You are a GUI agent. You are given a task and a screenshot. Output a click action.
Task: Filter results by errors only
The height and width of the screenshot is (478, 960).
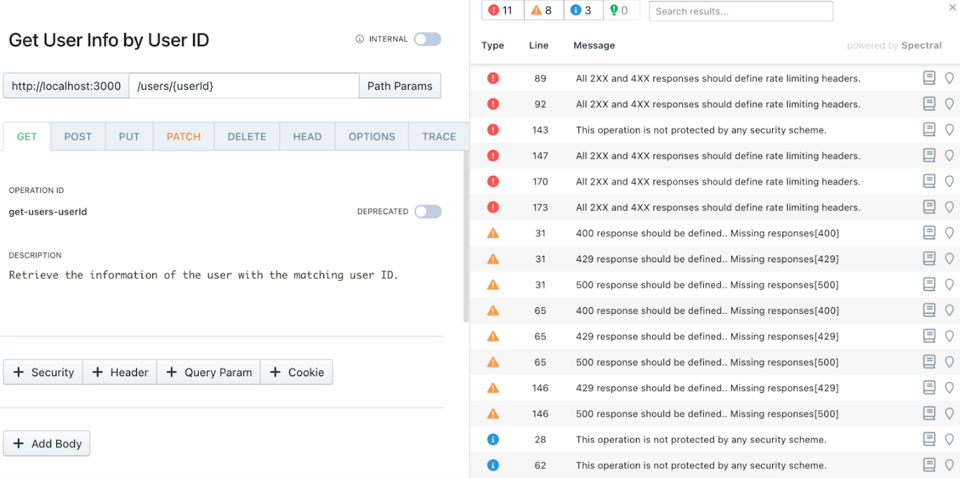(x=502, y=10)
